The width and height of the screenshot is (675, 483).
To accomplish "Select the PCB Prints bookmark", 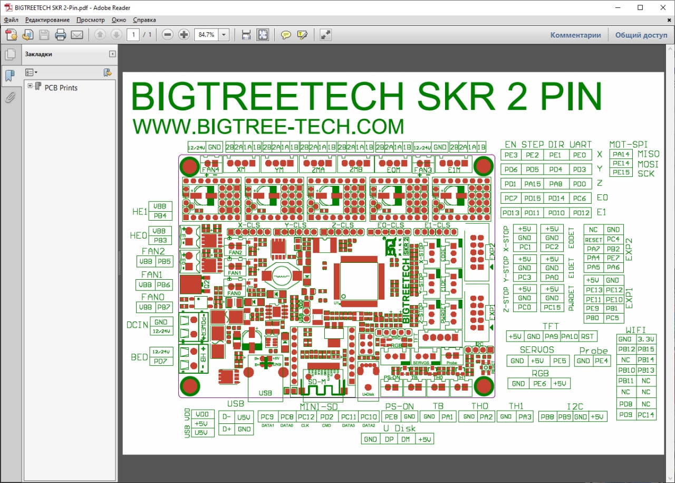I will (x=61, y=88).
